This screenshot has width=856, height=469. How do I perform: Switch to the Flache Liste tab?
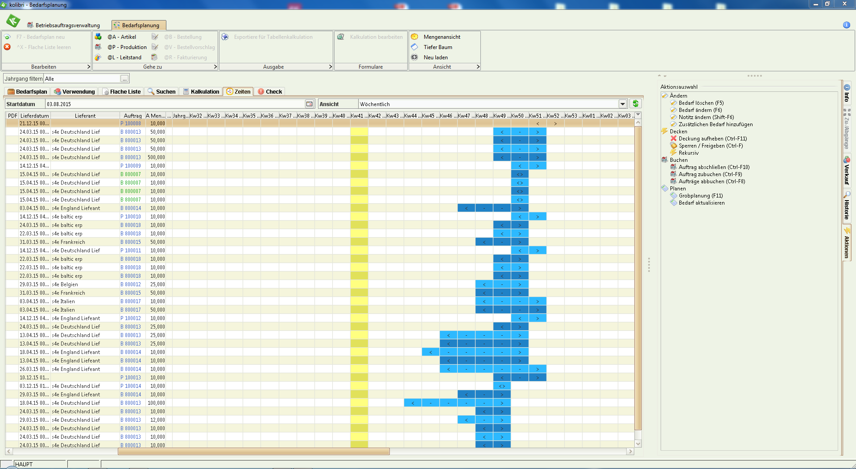(x=122, y=92)
